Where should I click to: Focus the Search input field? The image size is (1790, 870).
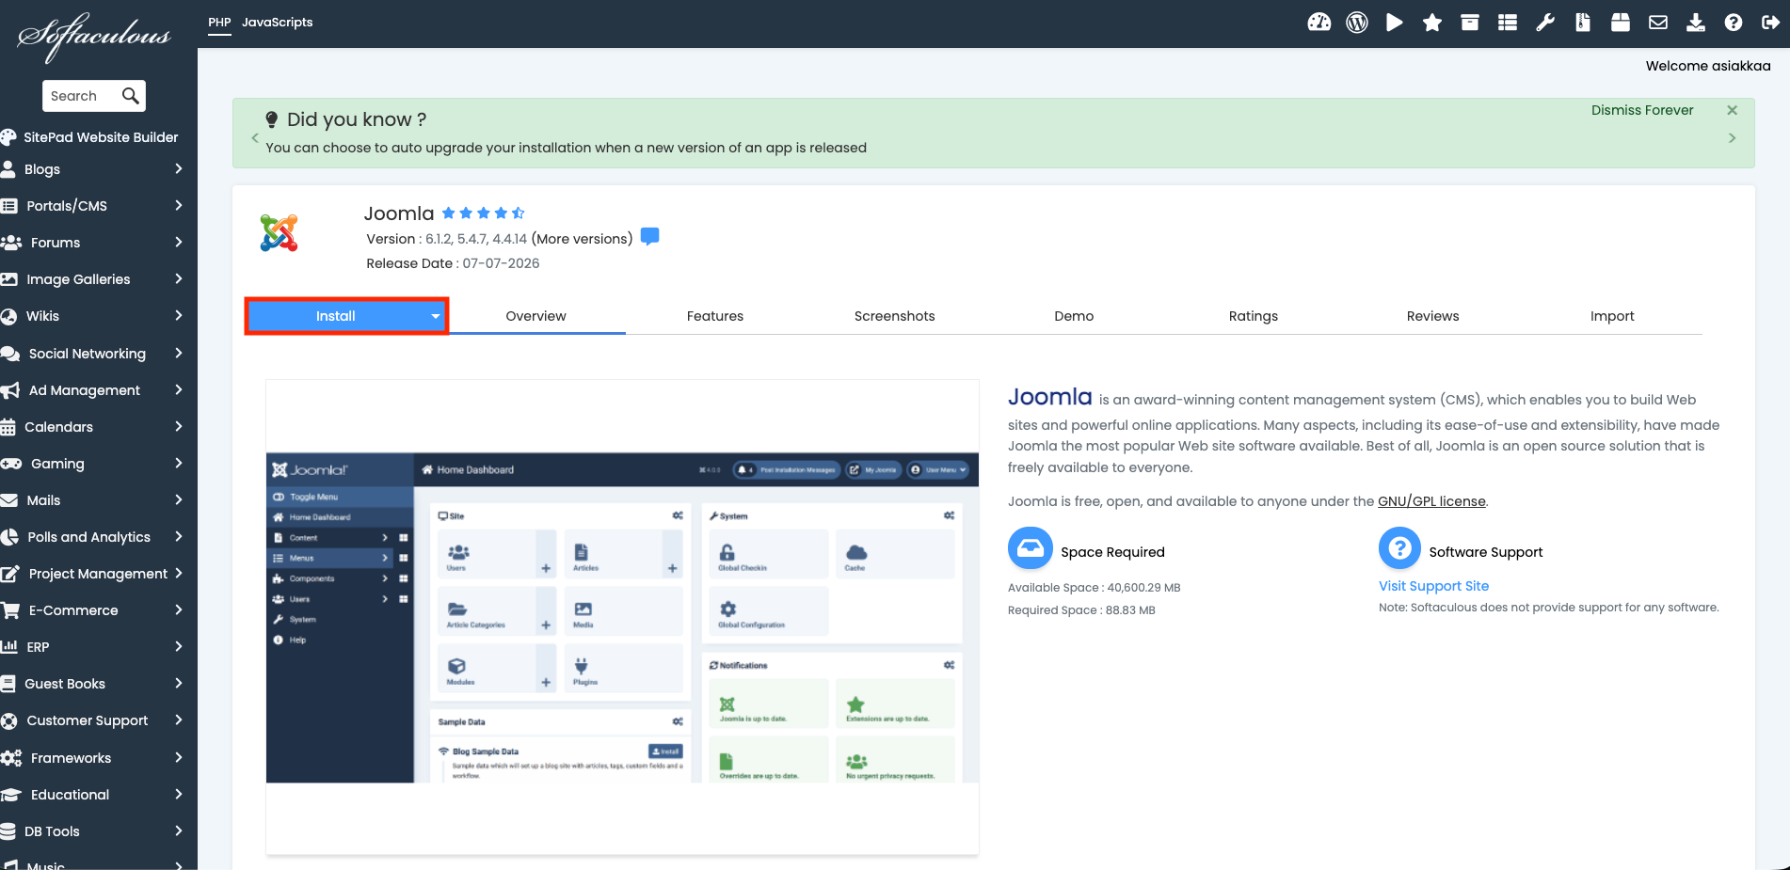click(83, 96)
